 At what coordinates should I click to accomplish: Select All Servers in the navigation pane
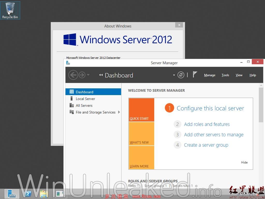point(93,105)
